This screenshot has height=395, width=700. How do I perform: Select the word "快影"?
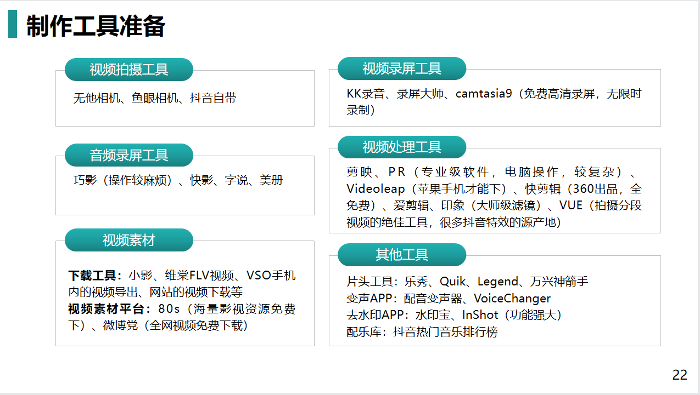(201, 180)
